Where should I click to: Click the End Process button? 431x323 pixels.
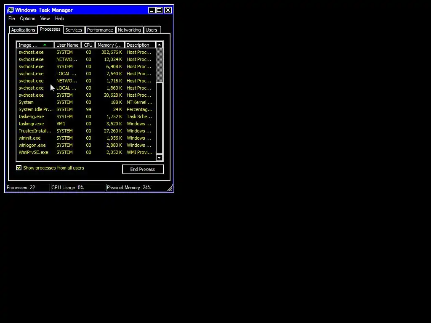pos(143,169)
